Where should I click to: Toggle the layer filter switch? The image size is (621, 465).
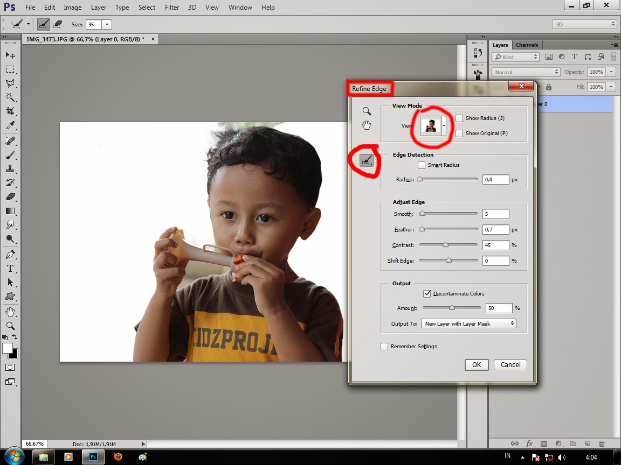tap(613, 57)
